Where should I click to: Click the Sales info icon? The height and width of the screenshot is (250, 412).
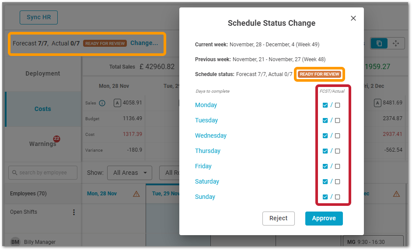102,103
